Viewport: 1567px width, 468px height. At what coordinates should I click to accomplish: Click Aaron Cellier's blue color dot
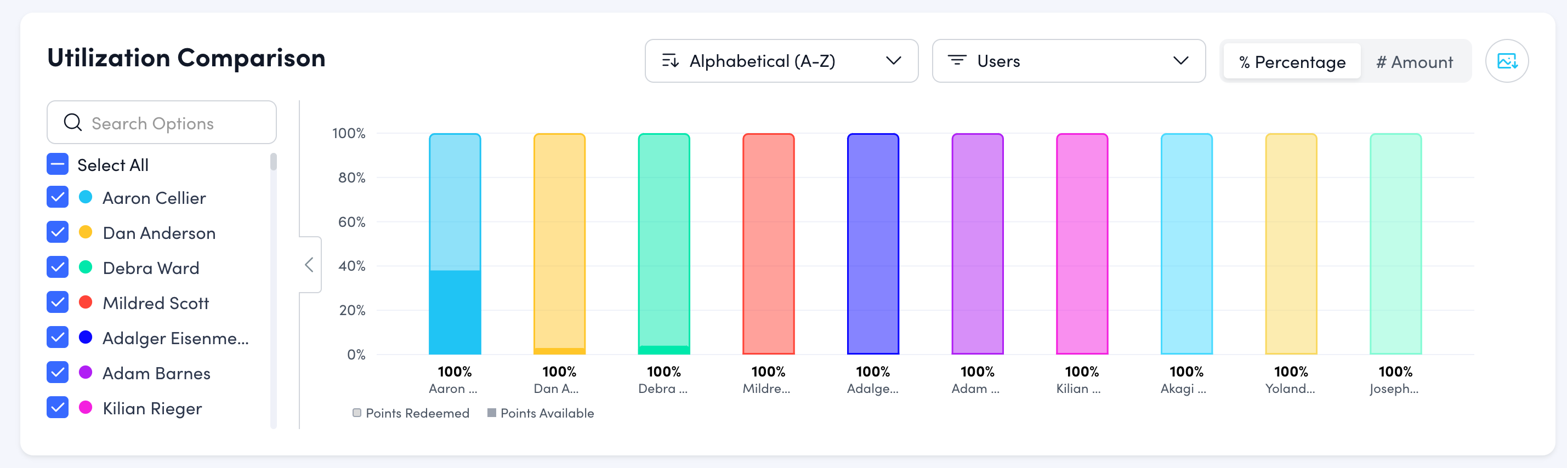[x=86, y=197]
